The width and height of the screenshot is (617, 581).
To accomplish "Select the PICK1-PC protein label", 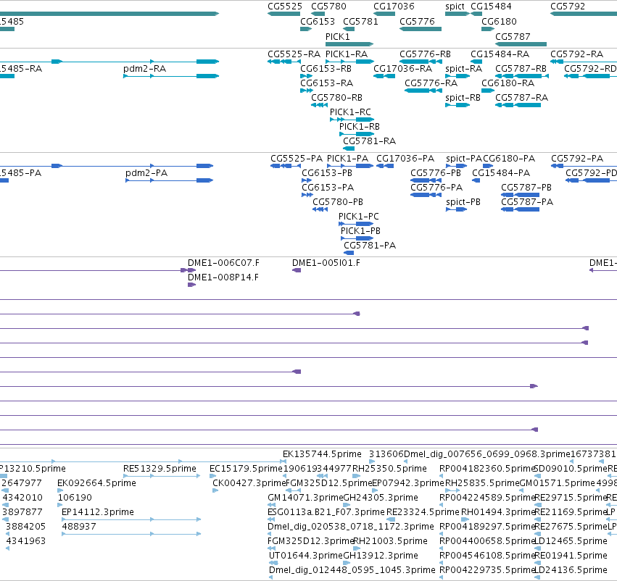I will point(358,217).
